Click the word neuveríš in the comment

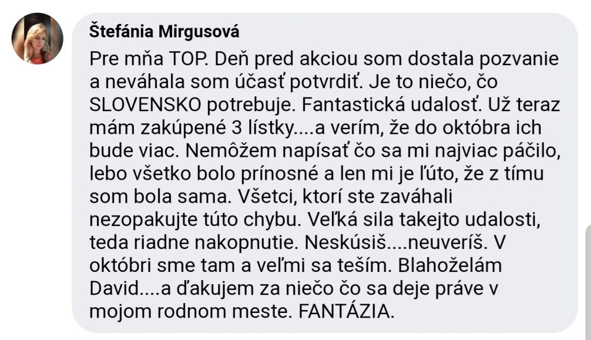coord(447,243)
